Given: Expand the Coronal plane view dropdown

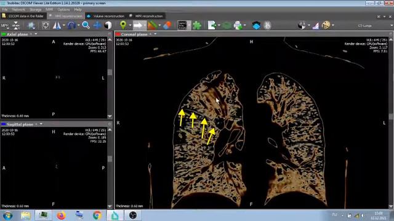Looking at the screenshot, I should tap(155, 34).
